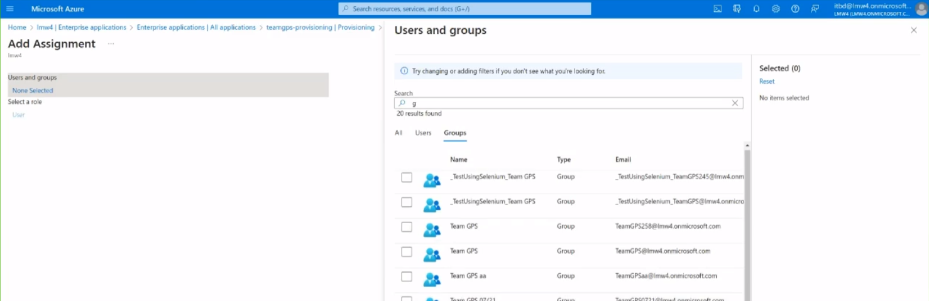This screenshot has width=929, height=301.
Task: Tick the checkbox for the _TestUsingSelenium_TeamGPS245 group
Action: click(407, 177)
